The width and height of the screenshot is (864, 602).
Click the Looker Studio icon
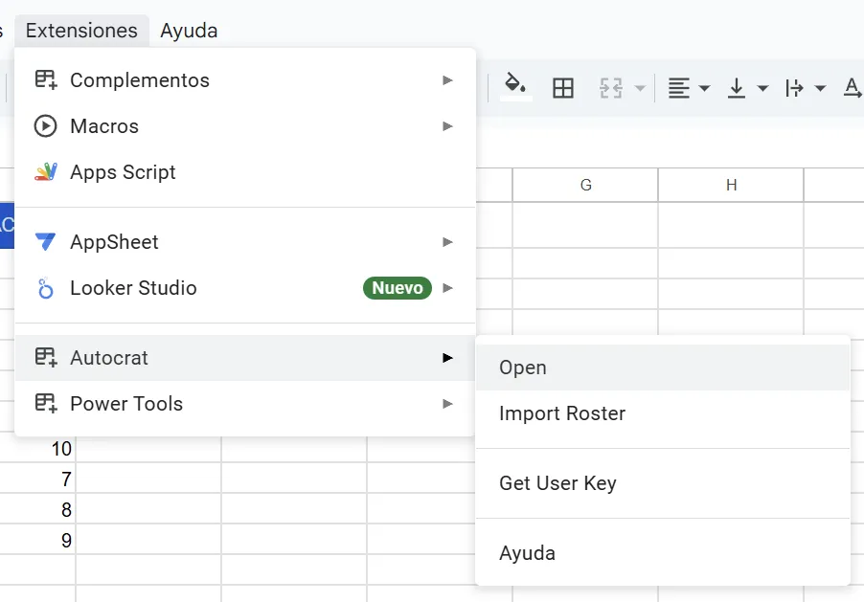[46, 288]
